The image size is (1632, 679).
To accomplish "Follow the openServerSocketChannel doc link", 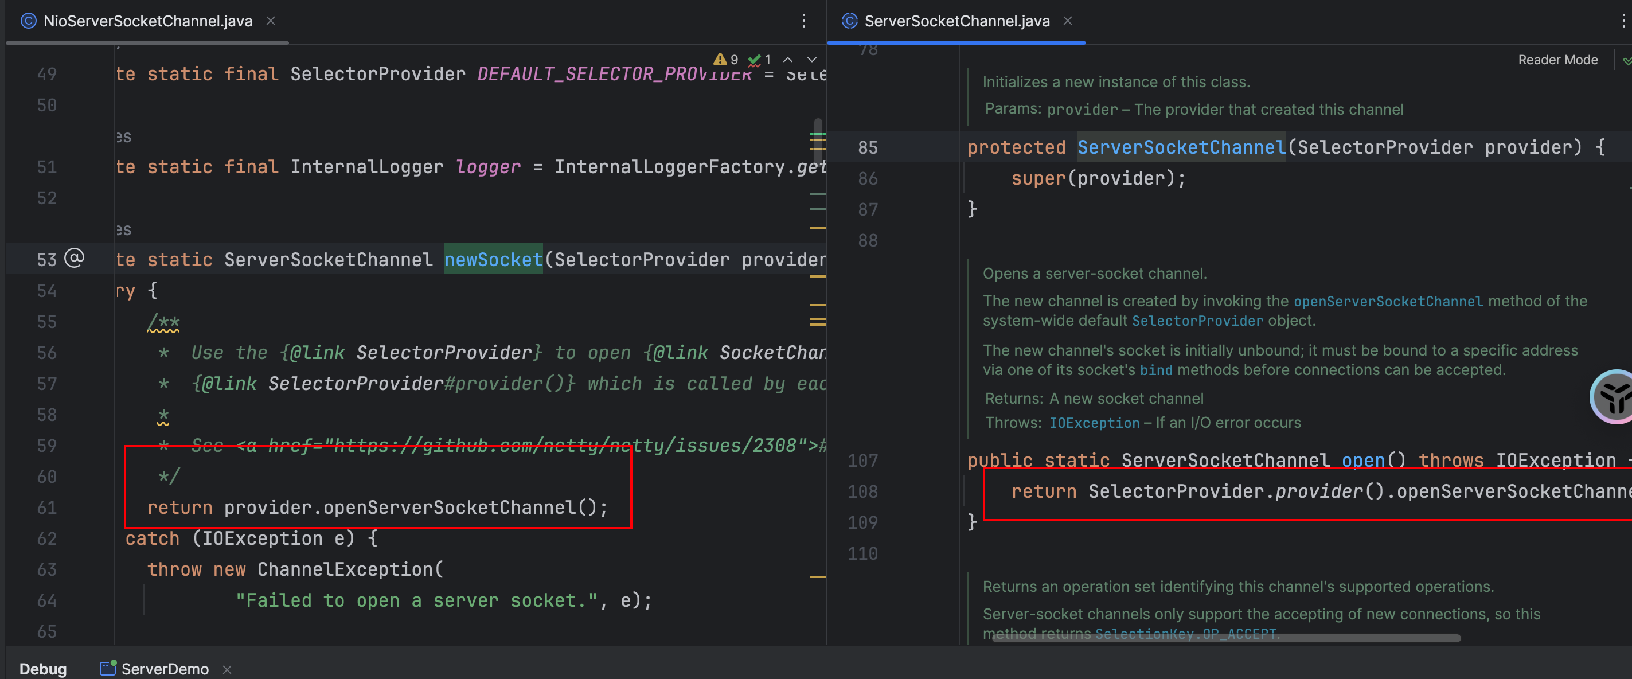I will [1388, 302].
